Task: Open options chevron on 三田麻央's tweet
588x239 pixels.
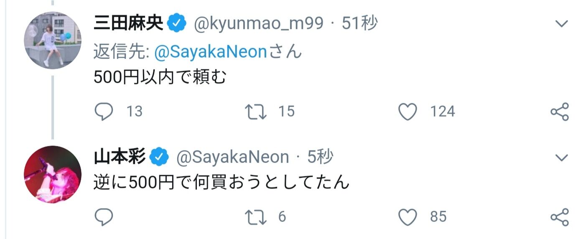Action: (561, 24)
